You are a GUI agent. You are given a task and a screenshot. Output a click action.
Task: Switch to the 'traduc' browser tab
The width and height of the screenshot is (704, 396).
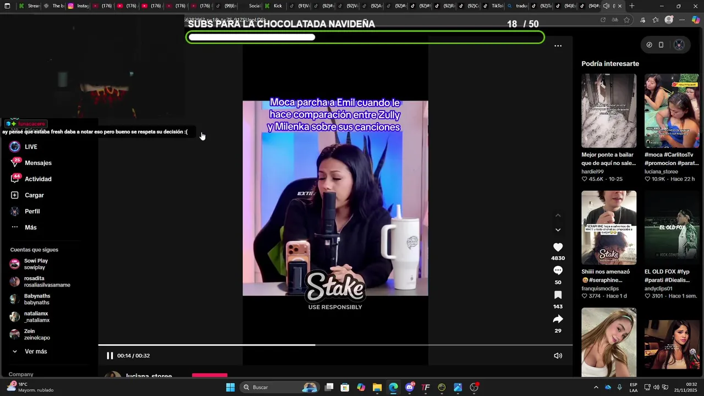pos(517,6)
